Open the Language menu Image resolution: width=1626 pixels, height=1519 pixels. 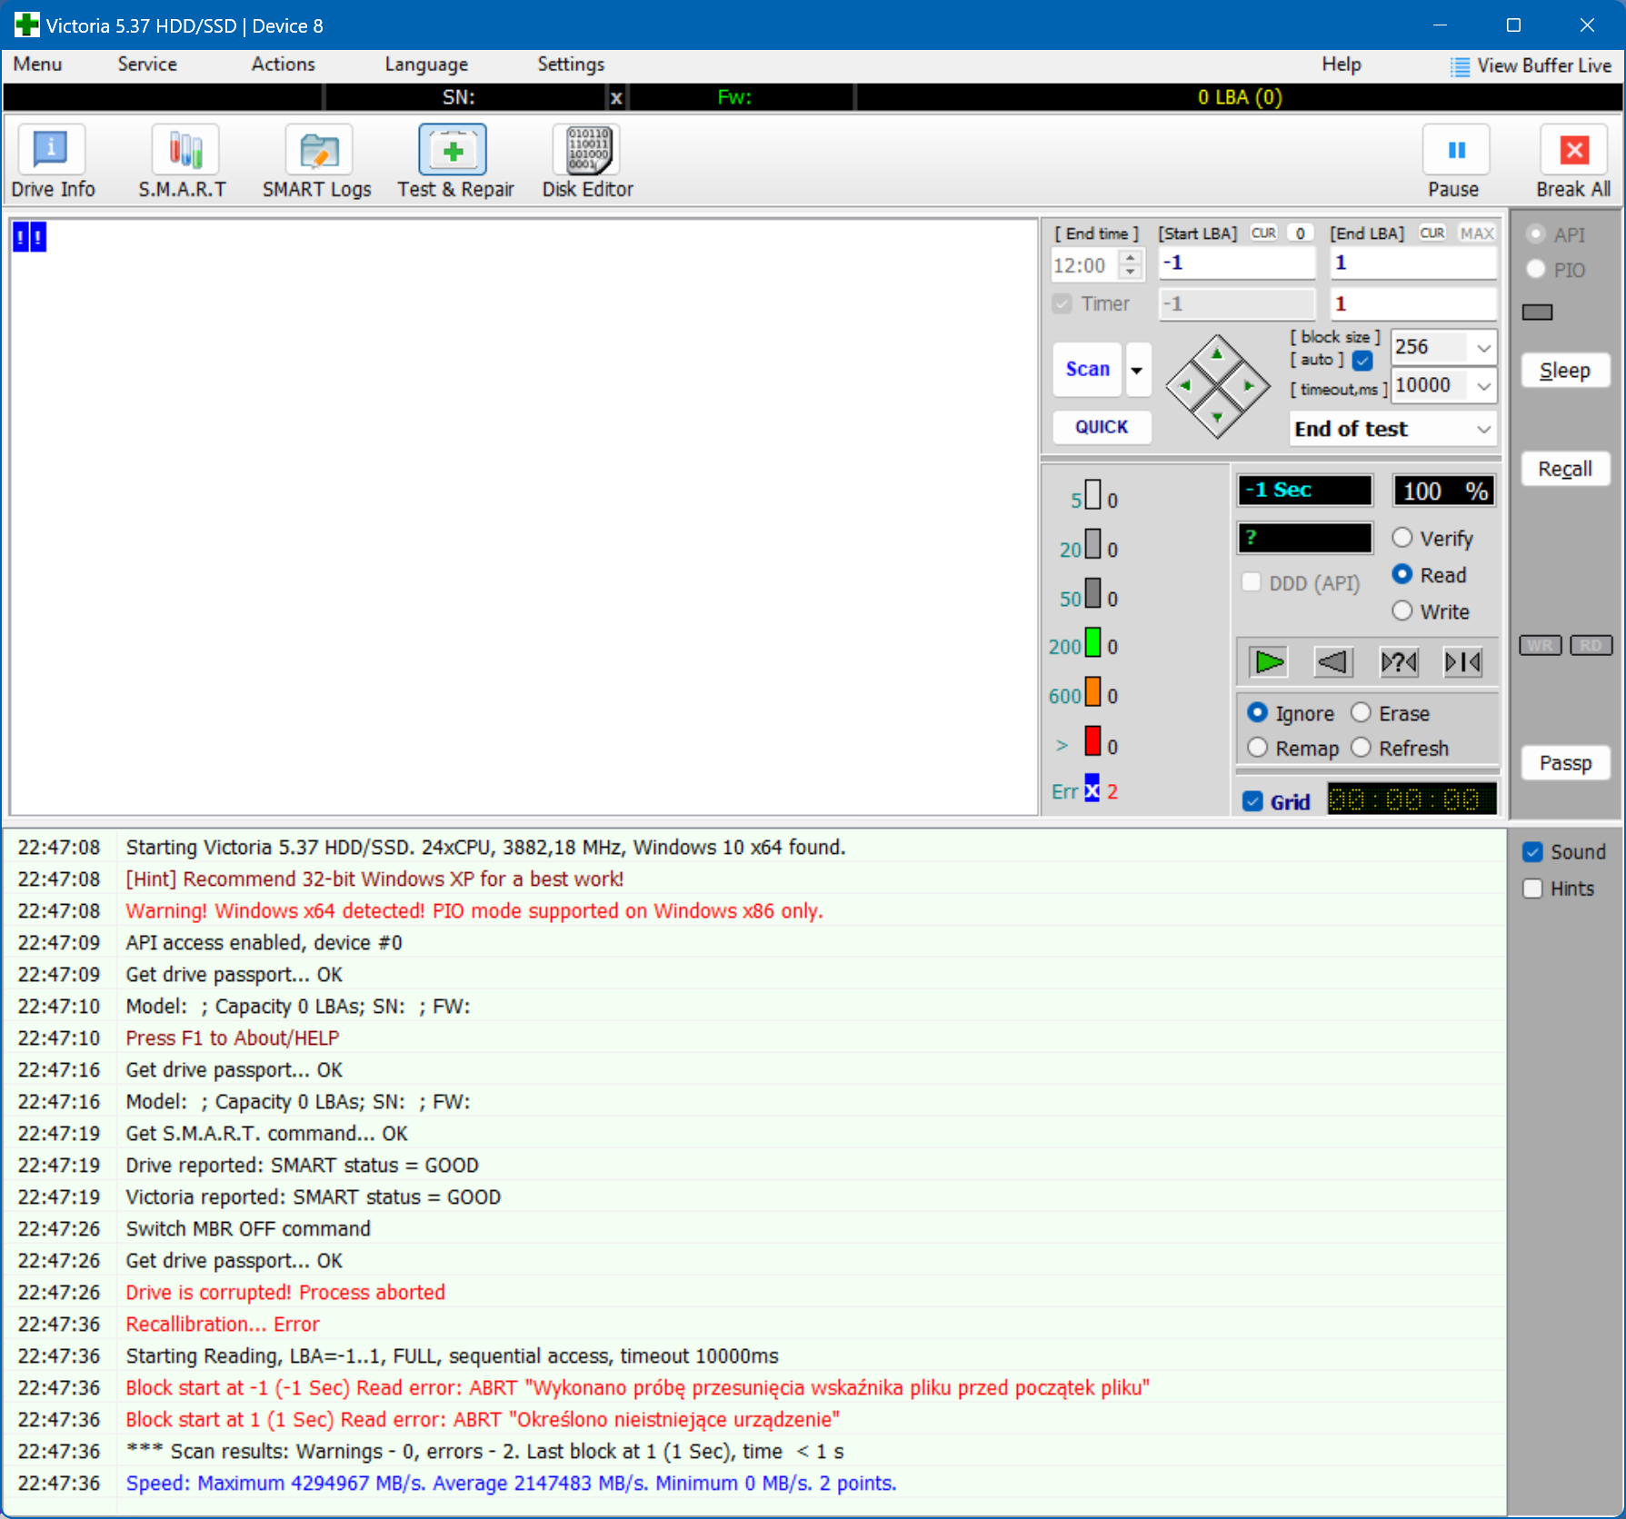pyautogui.click(x=426, y=65)
